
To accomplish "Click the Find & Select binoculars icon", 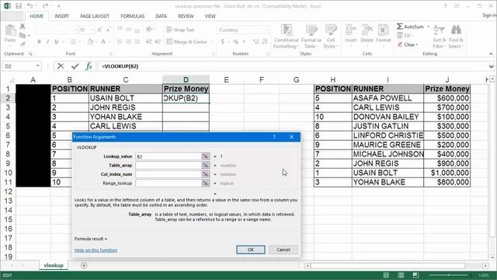I will [456, 30].
